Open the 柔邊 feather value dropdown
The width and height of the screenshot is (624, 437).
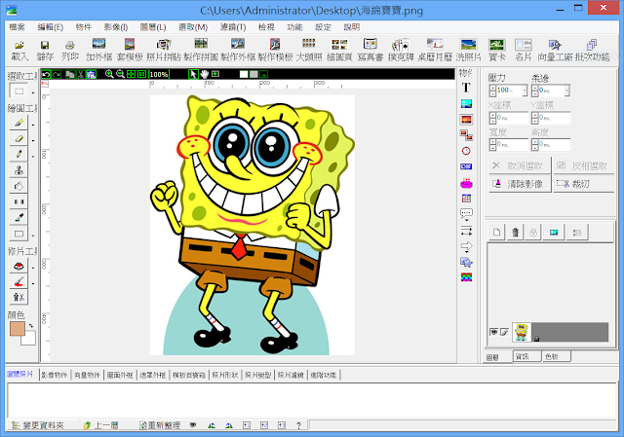567,91
